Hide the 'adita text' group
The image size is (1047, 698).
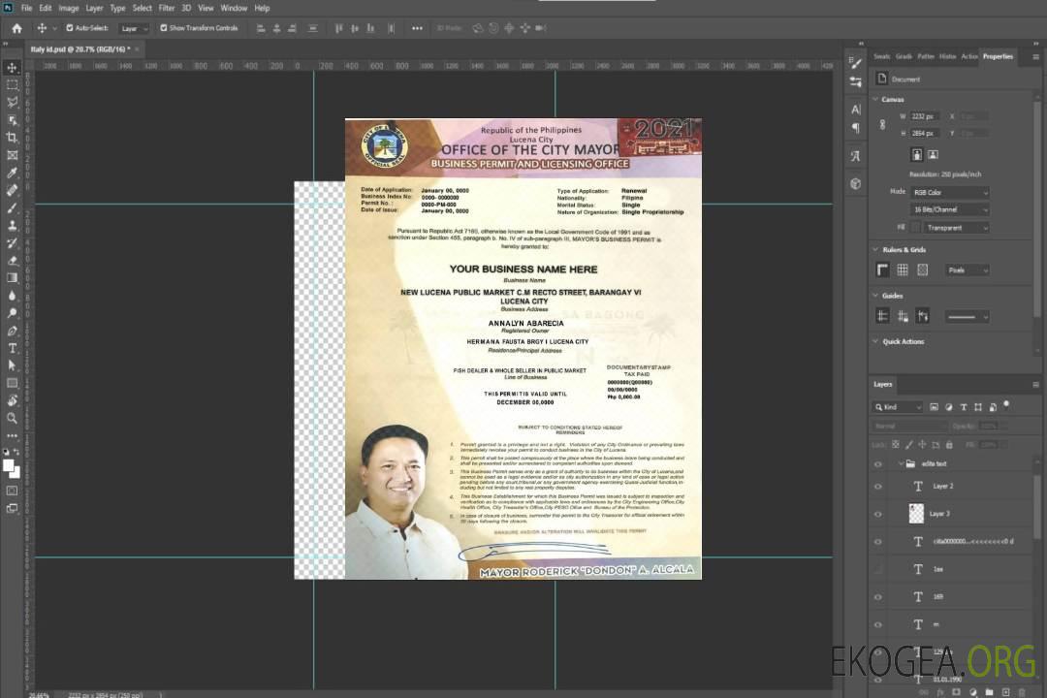pyautogui.click(x=878, y=464)
